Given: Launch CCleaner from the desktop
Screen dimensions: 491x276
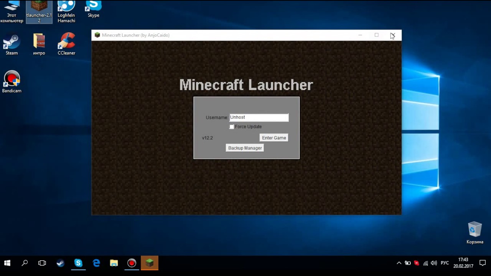Looking at the screenshot, I should [66, 45].
